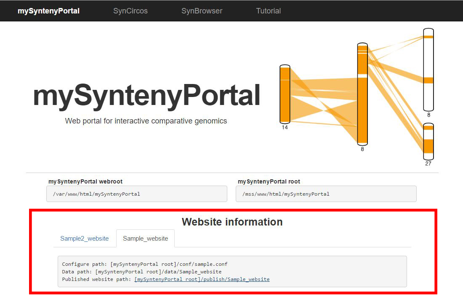Image resolution: width=463 pixels, height=299 pixels.
Task: Click the mySyntenyPortal brand in navbar
Action: [x=48, y=11]
